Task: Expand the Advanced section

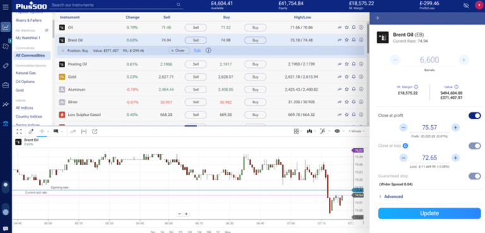Action: pyautogui.click(x=391, y=196)
